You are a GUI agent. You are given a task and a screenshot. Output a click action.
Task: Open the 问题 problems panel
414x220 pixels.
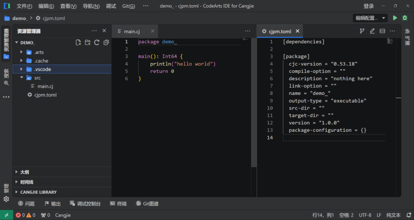tap(26, 203)
